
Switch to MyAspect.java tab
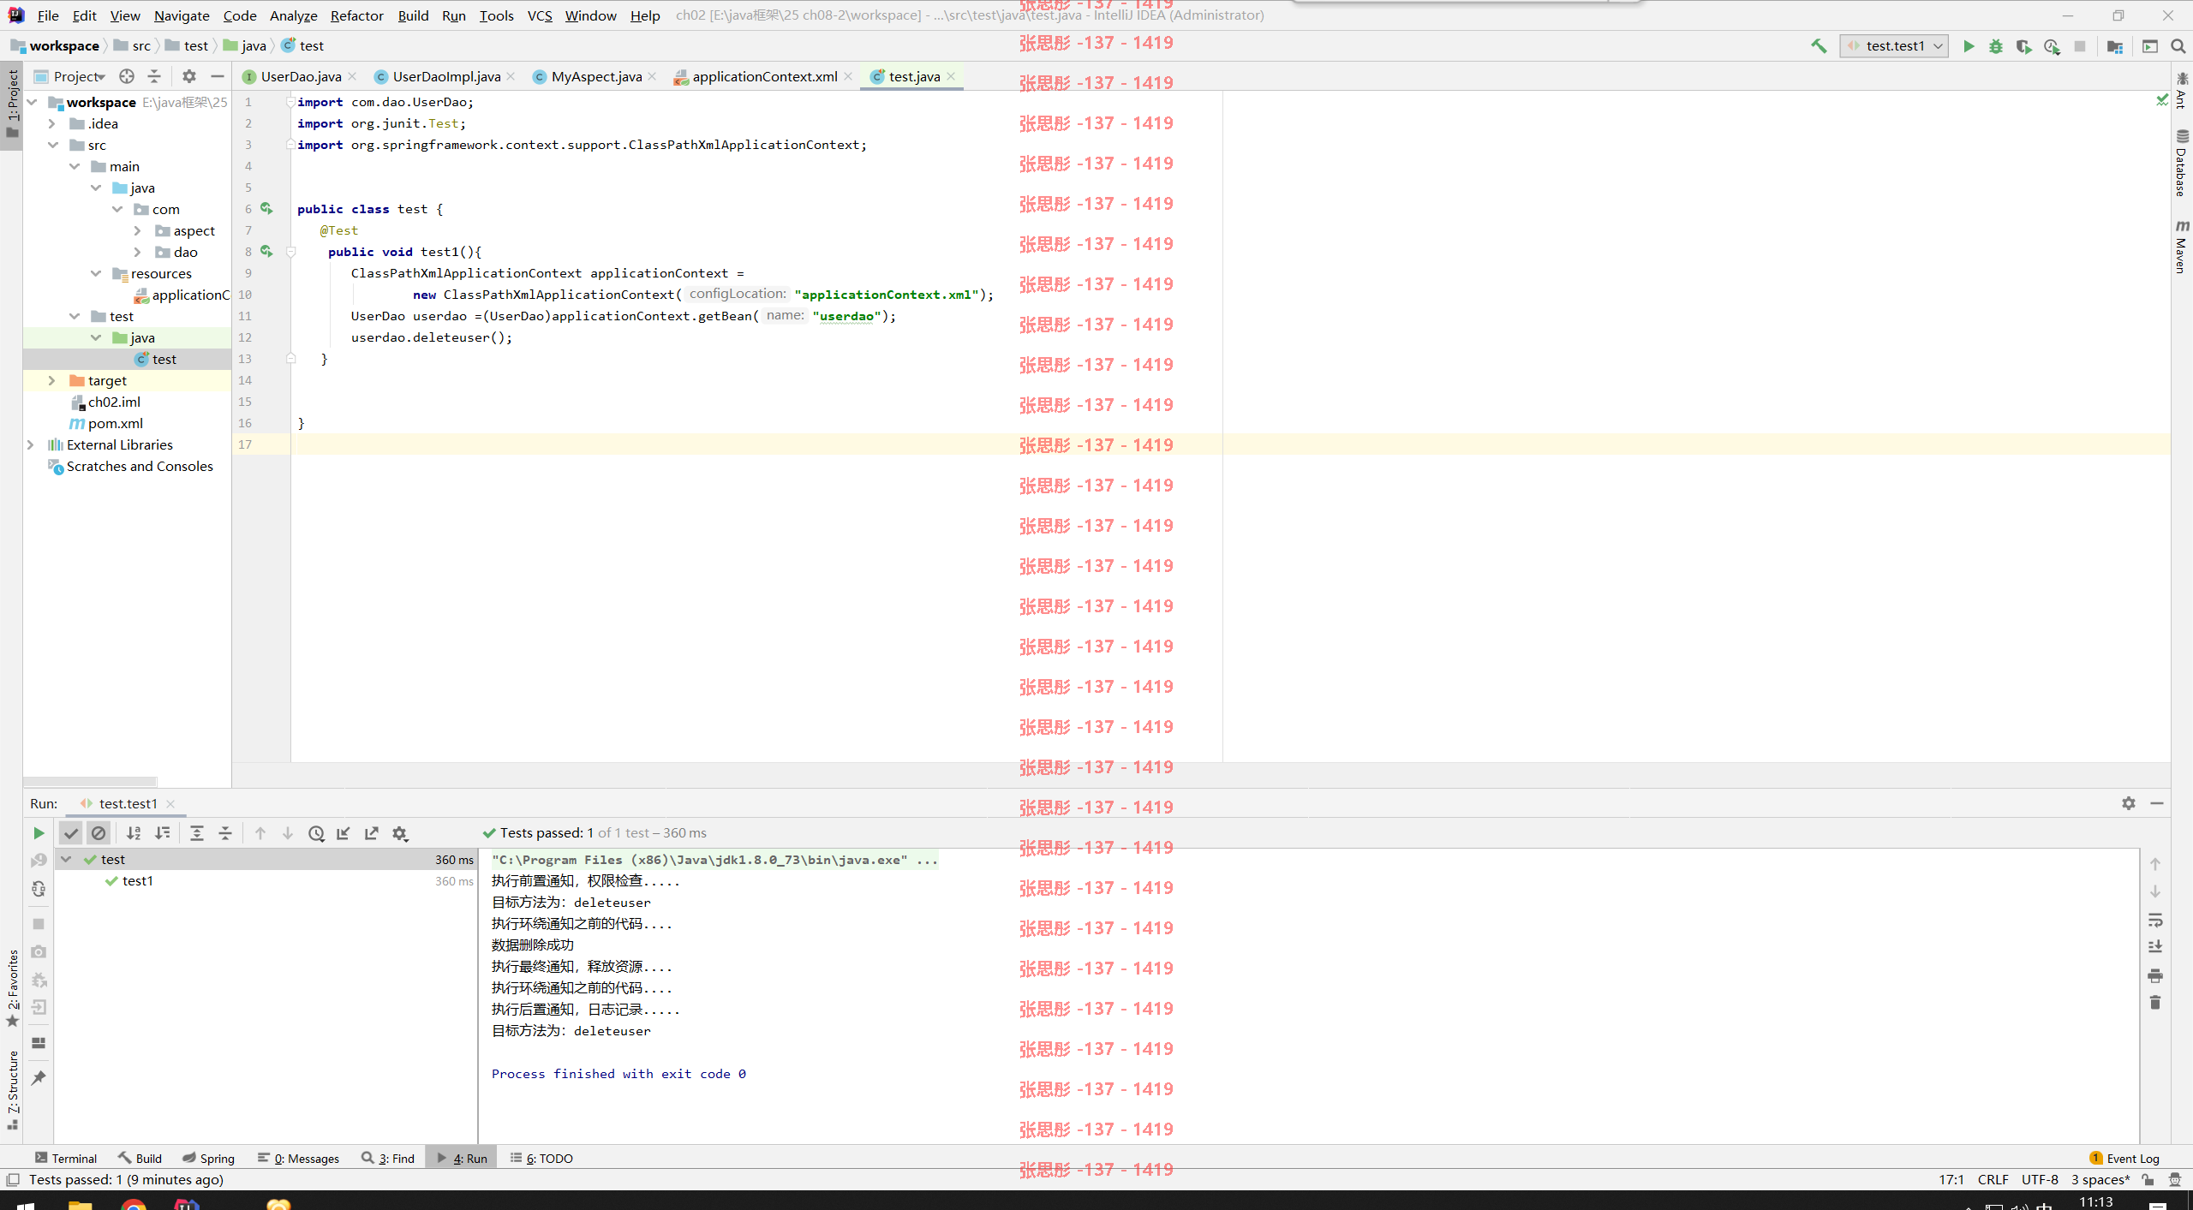[595, 76]
